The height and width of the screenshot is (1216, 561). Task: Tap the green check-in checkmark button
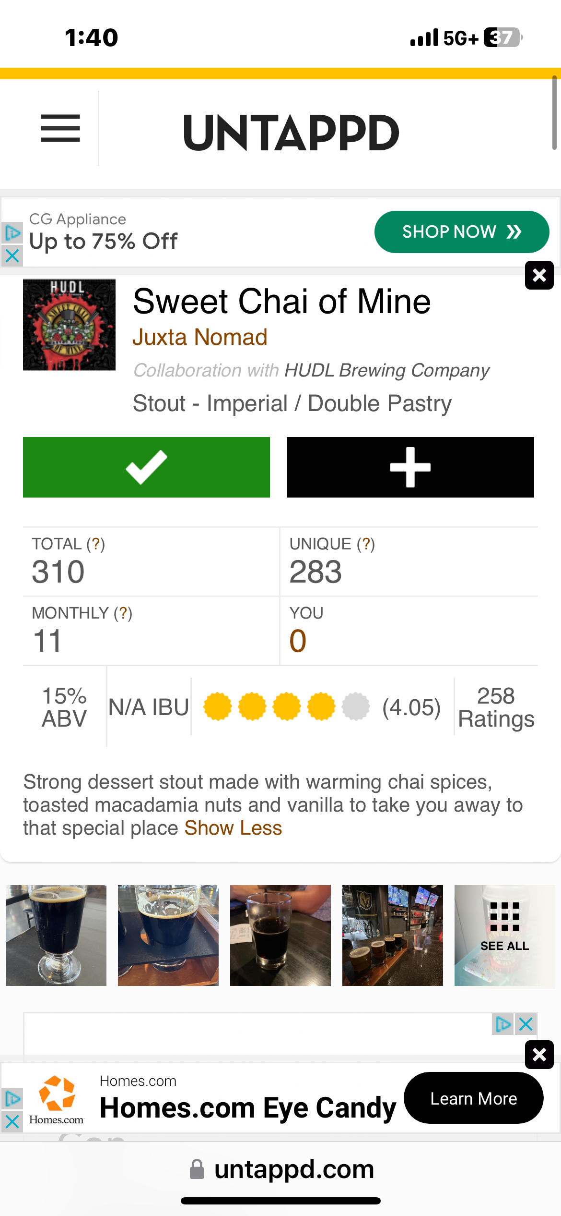tap(146, 467)
